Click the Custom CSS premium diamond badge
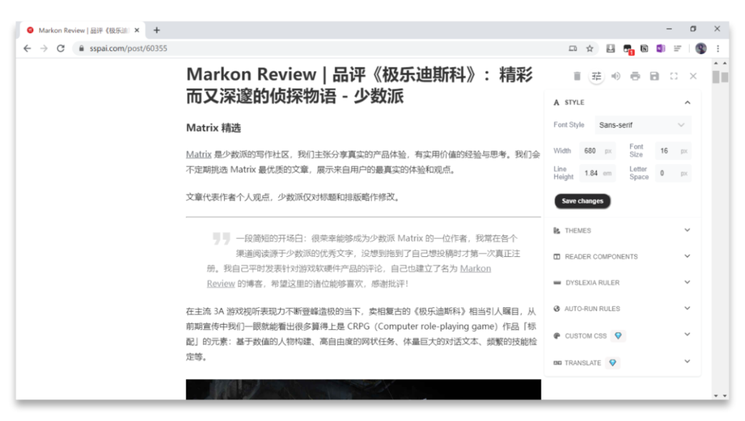Image resolution: width=745 pixels, height=421 pixels. [x=618, y=336]
